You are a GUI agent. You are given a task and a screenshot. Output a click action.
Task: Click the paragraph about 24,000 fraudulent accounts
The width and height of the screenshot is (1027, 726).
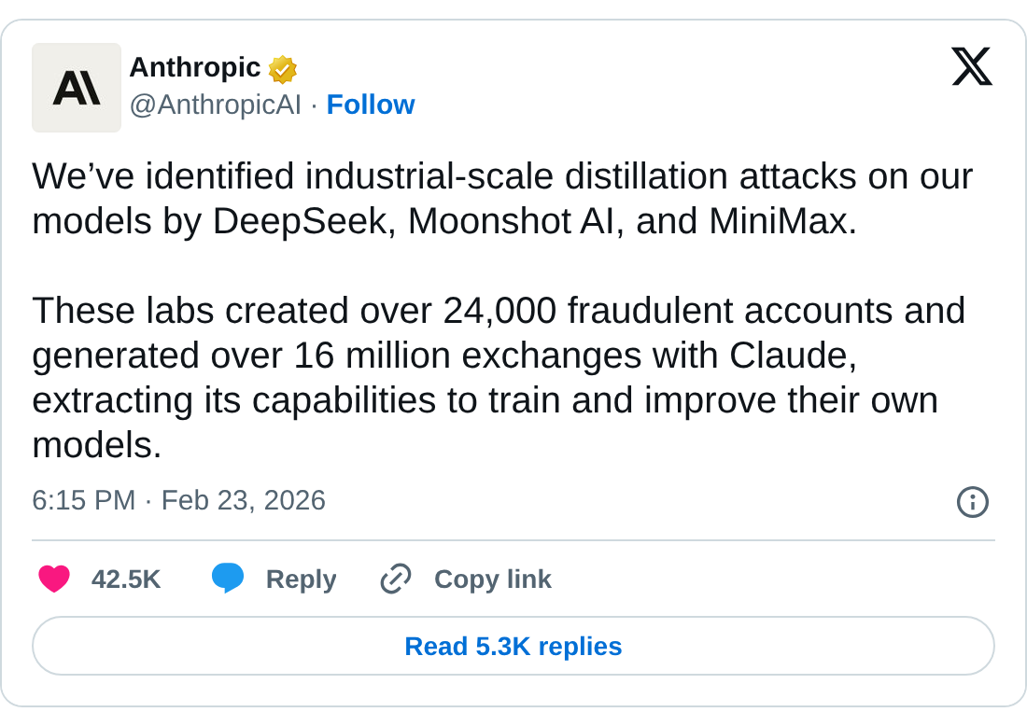tap(499, 377)
